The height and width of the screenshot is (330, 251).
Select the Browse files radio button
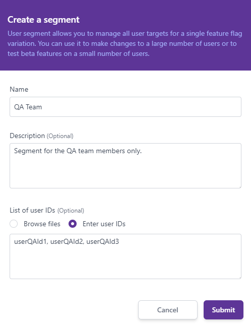tap(14, 224)
